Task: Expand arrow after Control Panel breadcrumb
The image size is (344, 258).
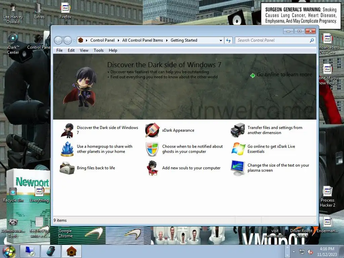Action: click(119, 40)
